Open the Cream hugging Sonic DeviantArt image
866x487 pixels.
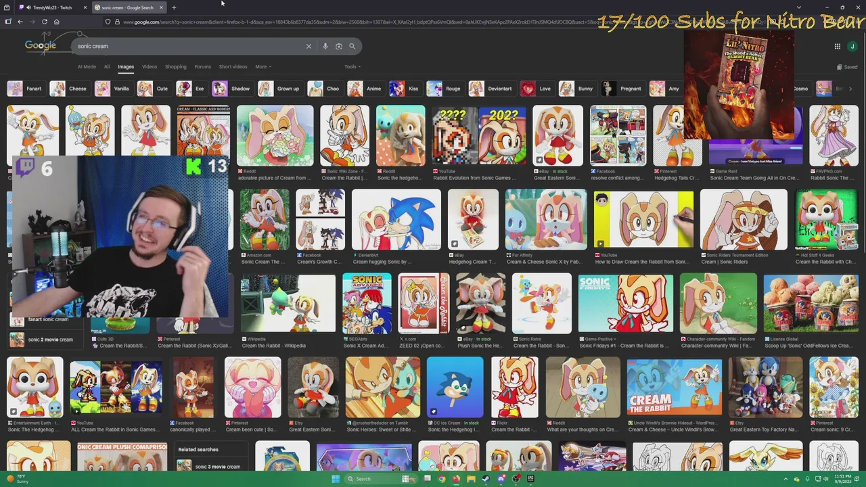point(396,219)
